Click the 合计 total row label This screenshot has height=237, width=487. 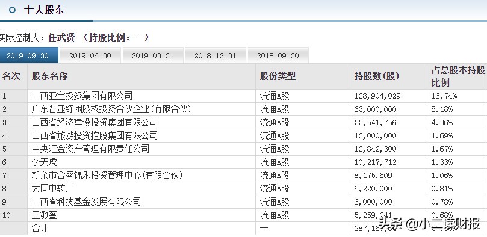[40, 229]
